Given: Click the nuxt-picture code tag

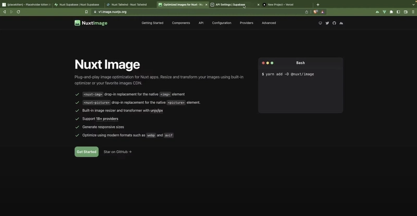Looking at the screenshot, I should [96, 103].
